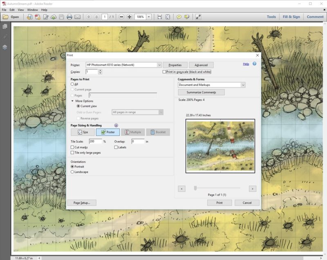The width and height of the screenshot is (327, 260).
Task: Open the File menu
Action: [4, 10]
